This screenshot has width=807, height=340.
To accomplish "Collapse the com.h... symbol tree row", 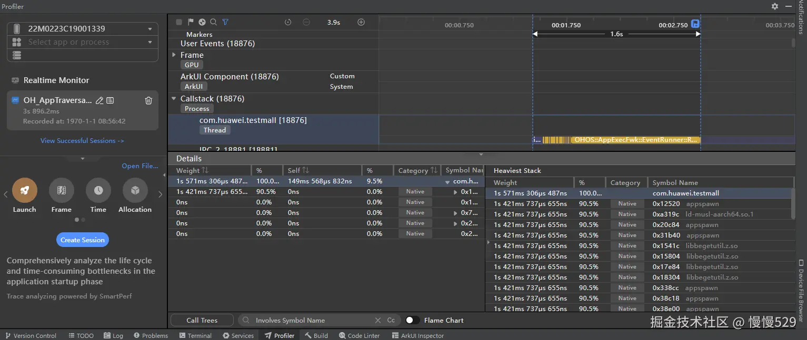I will (447, 181).
